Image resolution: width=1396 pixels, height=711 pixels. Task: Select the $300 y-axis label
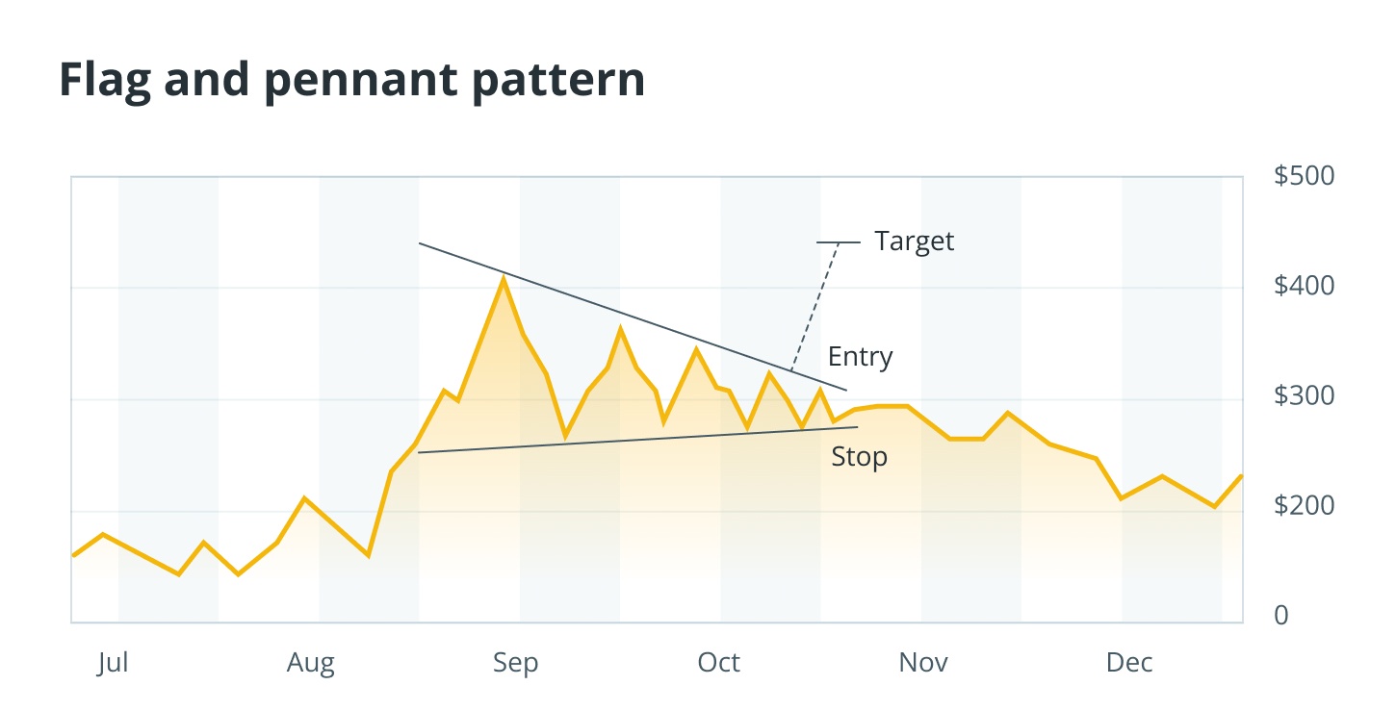click(x=1304, y=396)
